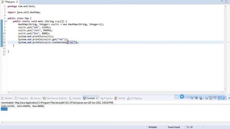Click the Smart Insert status entry

[x=174, y=127]
